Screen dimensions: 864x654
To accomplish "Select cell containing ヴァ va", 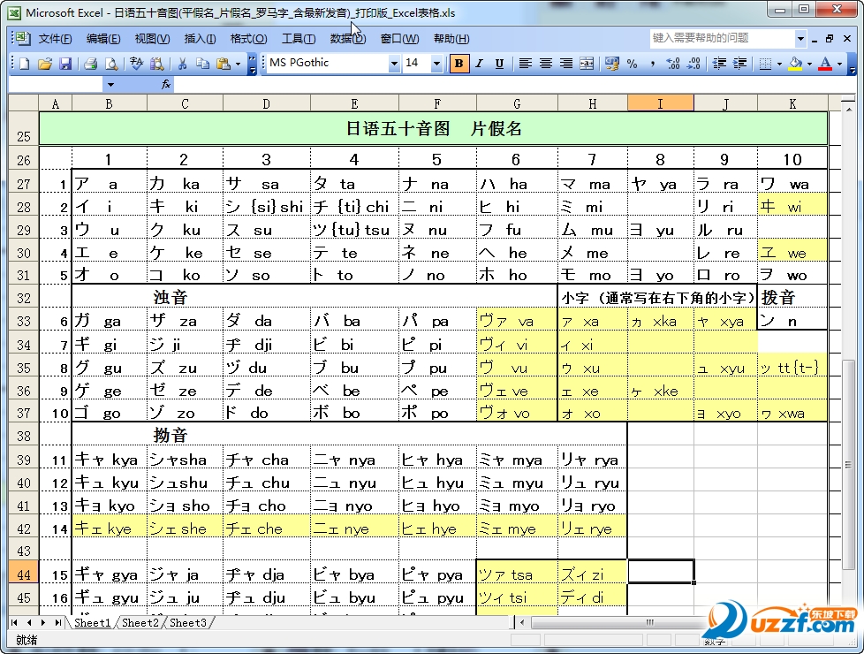I will point(517,321).
